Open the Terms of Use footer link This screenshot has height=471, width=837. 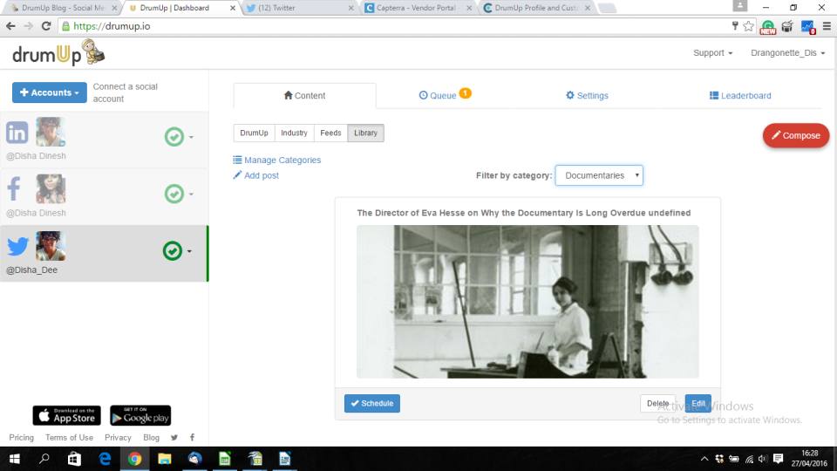point(70,437)
